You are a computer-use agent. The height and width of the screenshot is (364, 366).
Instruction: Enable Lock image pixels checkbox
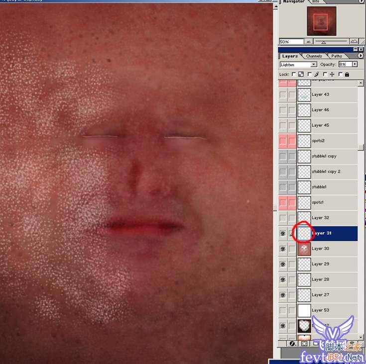click(310, 74)
